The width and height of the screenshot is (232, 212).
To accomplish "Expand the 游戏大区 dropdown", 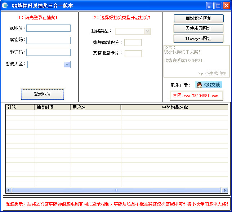I will pyautogui.click(x=67, y=65).
